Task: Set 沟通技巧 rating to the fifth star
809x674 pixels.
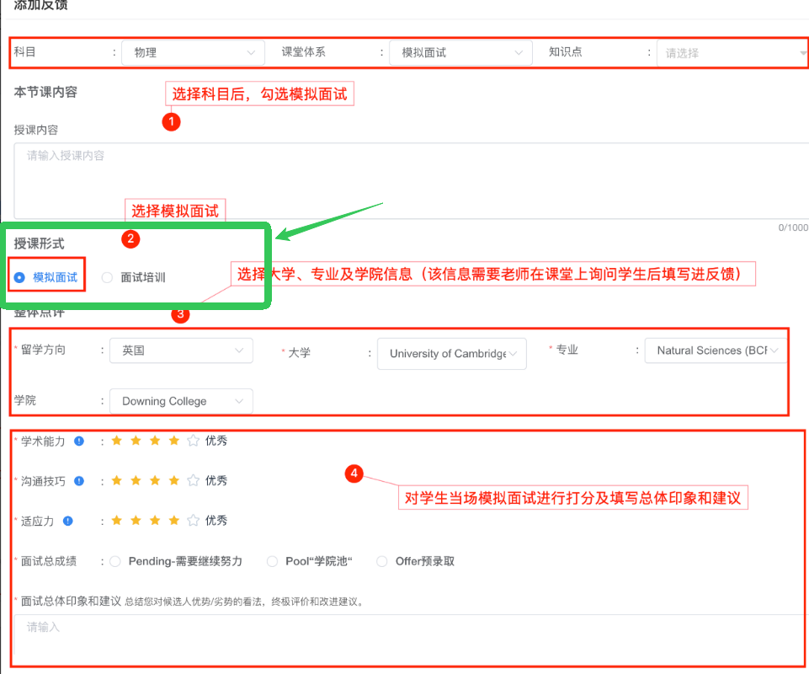Action: 193,481
